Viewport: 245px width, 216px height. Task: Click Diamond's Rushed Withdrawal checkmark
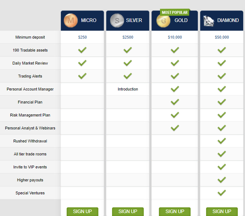tap(222, 141)
